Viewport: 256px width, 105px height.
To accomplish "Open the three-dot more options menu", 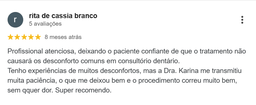I will pos(242,20).
